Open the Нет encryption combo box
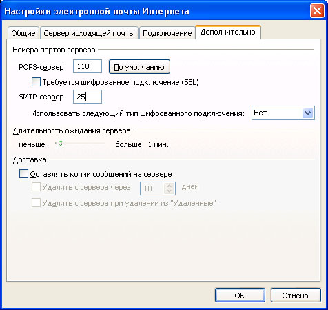Image resolution: width=328 pixels, height=310 pixels. pyautogui.click(x=283, y=113)
